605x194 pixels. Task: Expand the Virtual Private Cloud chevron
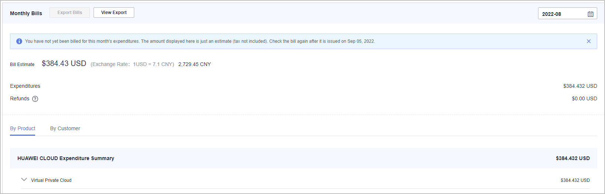24,180
